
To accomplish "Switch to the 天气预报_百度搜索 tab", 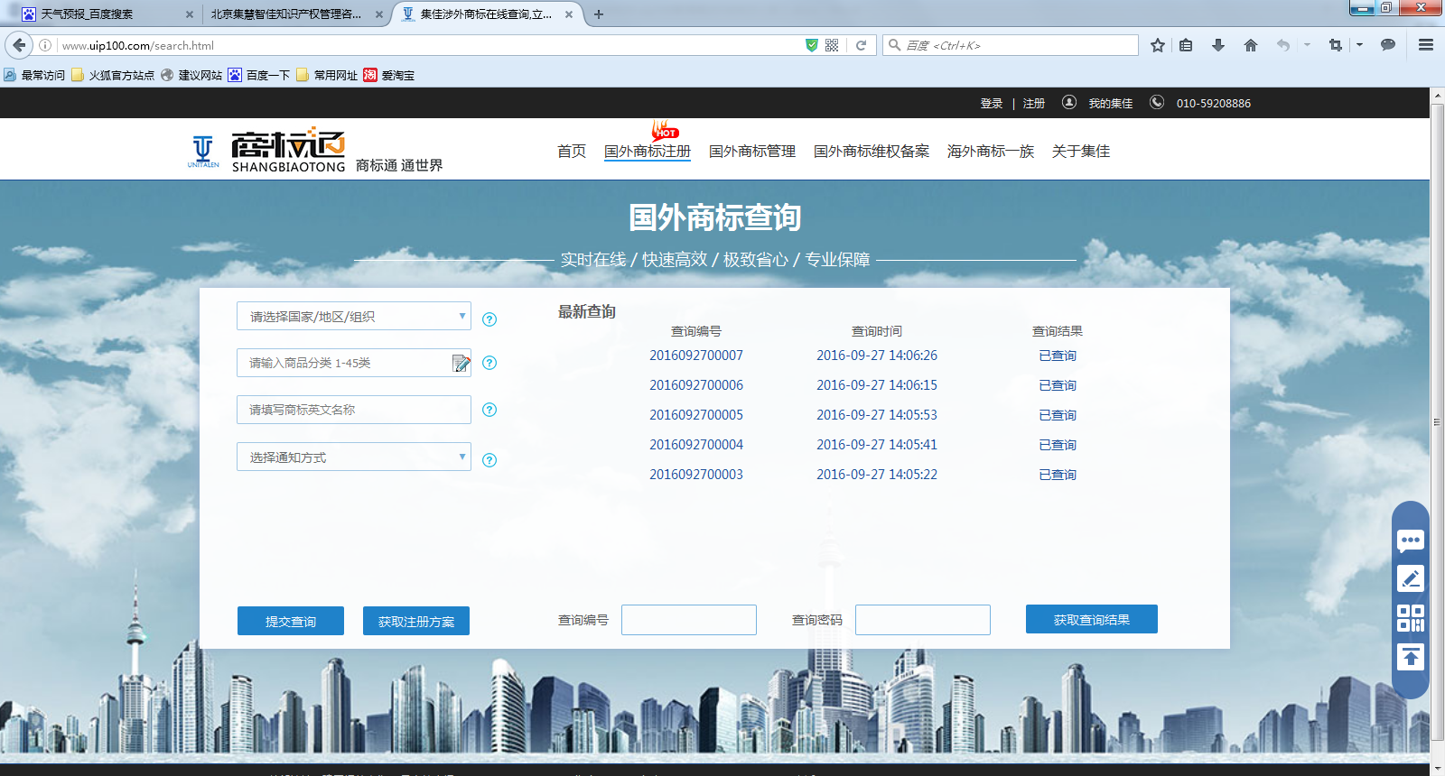I will click(99, 14).
